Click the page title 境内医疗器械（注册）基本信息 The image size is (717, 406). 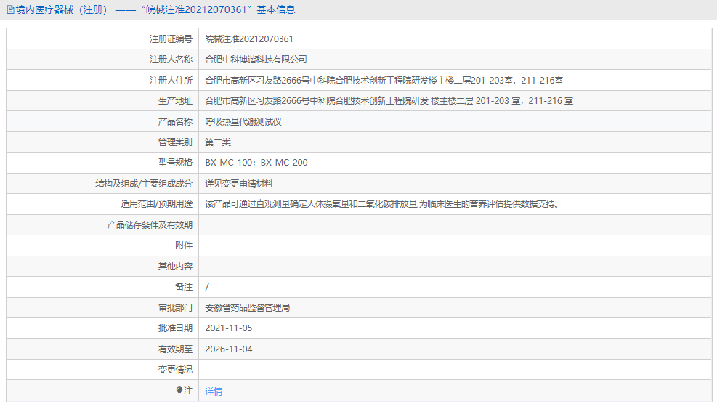pyautogui.click(x=155, y=9)
